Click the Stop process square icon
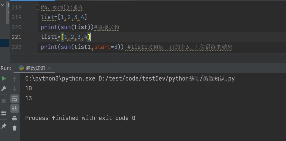The image size is (286, 141). click(x=4, y=101)
